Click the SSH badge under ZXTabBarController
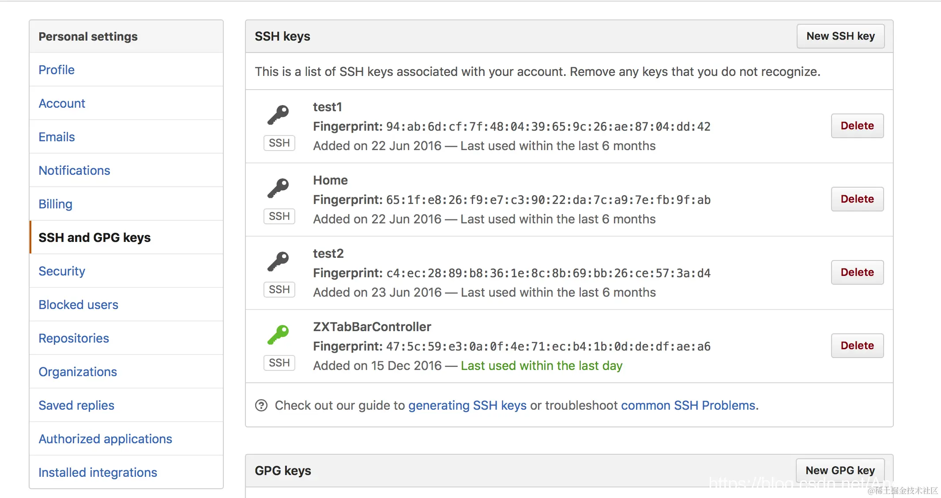The height and width of the screenshot is (498, 941). [x=279, y=363]
